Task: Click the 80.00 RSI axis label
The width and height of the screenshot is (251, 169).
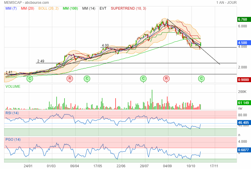Action: click(243, 115)
